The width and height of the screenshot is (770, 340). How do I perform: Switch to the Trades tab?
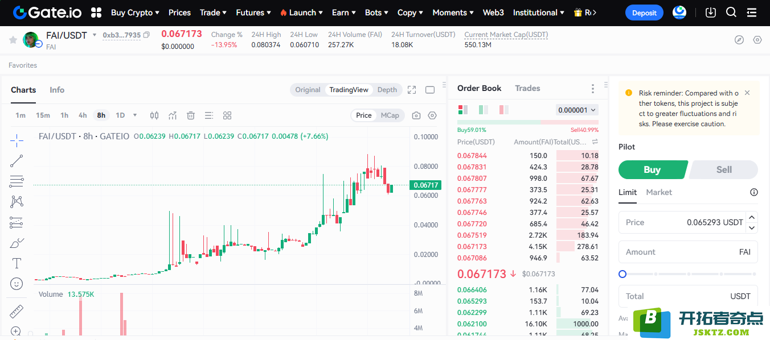click(527, 88)
